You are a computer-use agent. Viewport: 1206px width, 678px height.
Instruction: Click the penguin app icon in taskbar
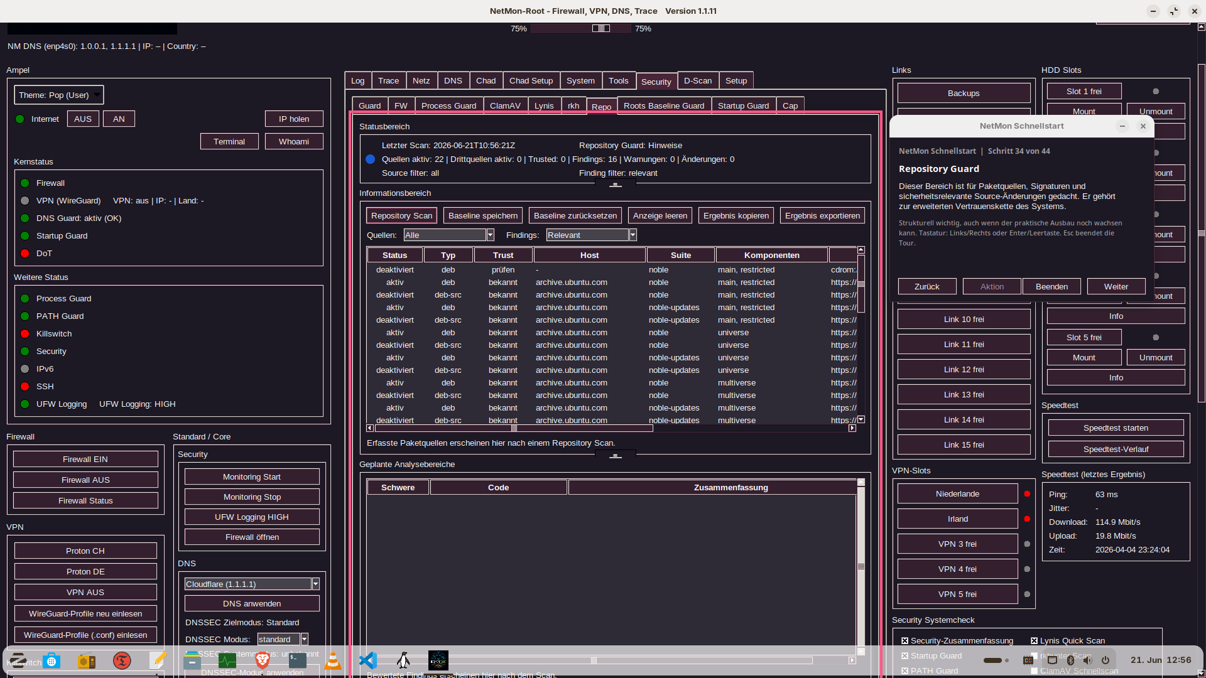tap(403, 660)
